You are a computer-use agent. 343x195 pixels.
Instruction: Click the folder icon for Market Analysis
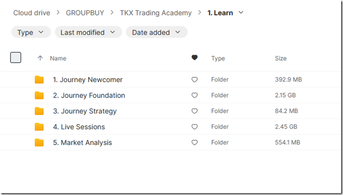(39, 143)
